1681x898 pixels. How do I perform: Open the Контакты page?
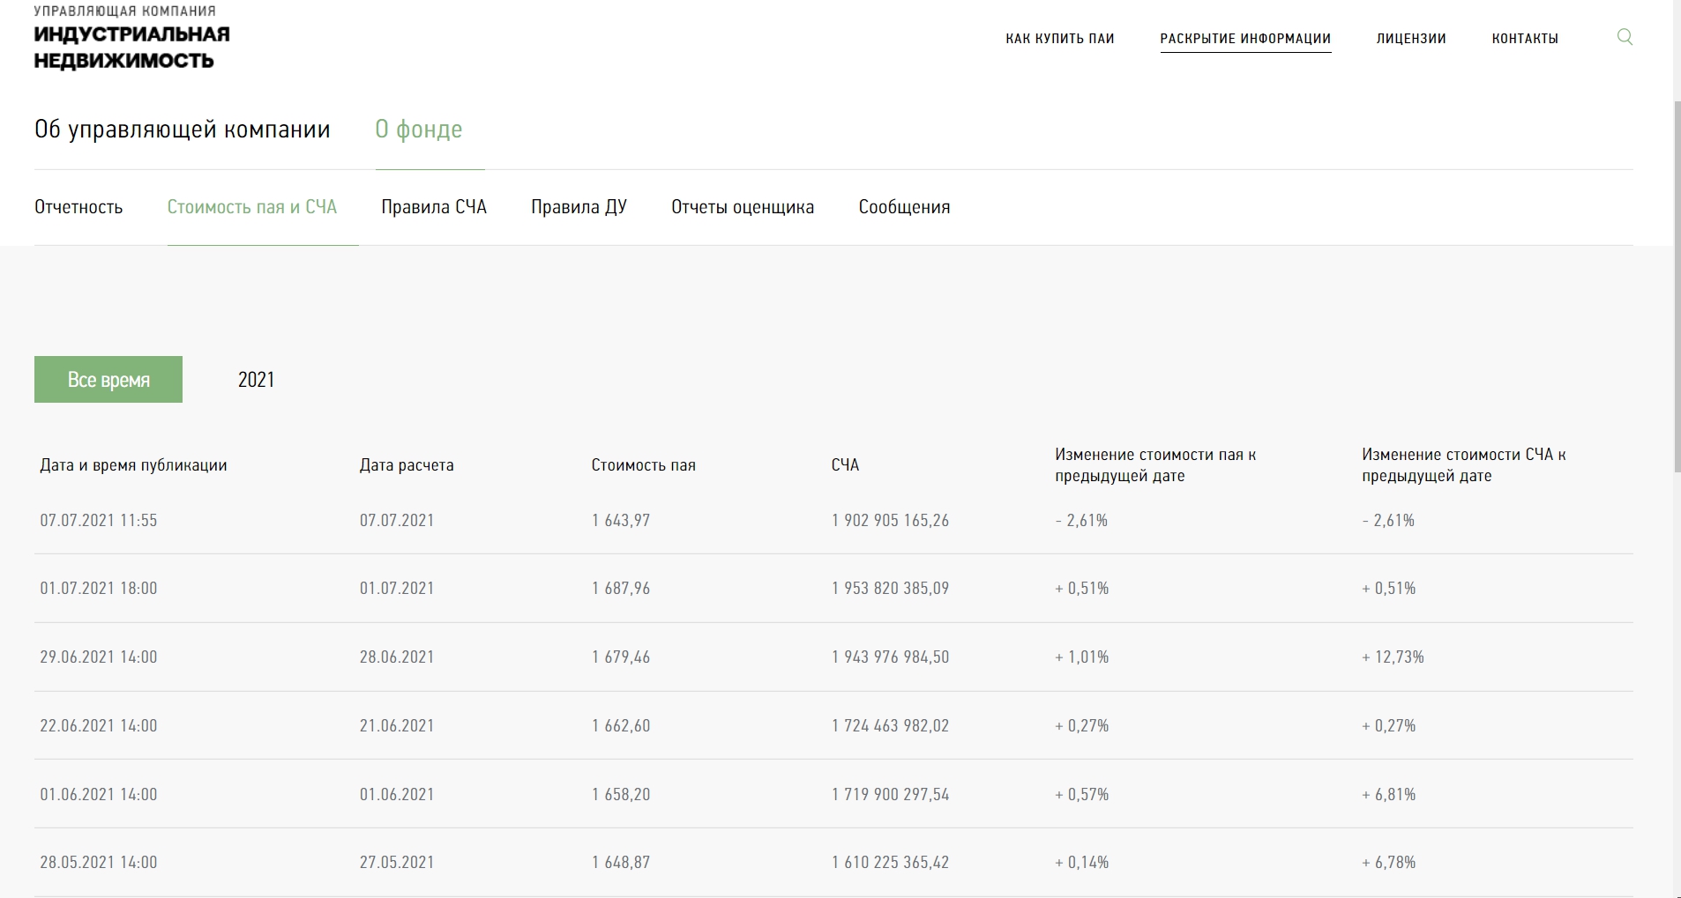coord(1524,39)
